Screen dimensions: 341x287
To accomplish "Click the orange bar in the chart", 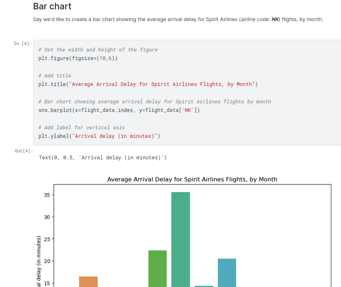I will 88,281.
